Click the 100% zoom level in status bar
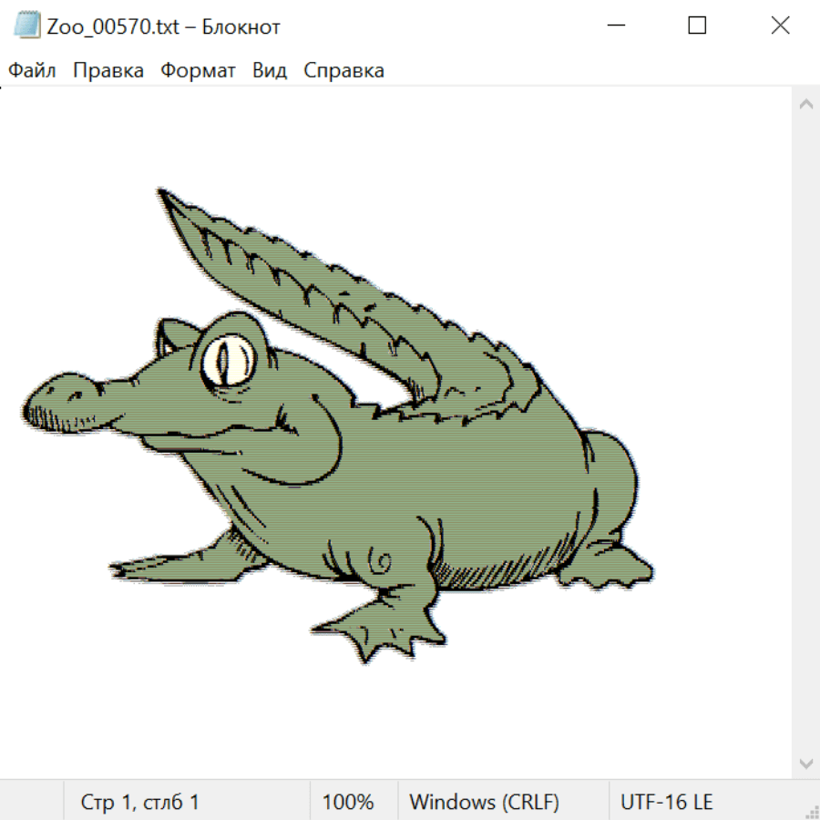The height and width of the screenshot is (820, 820). point(348,802)
